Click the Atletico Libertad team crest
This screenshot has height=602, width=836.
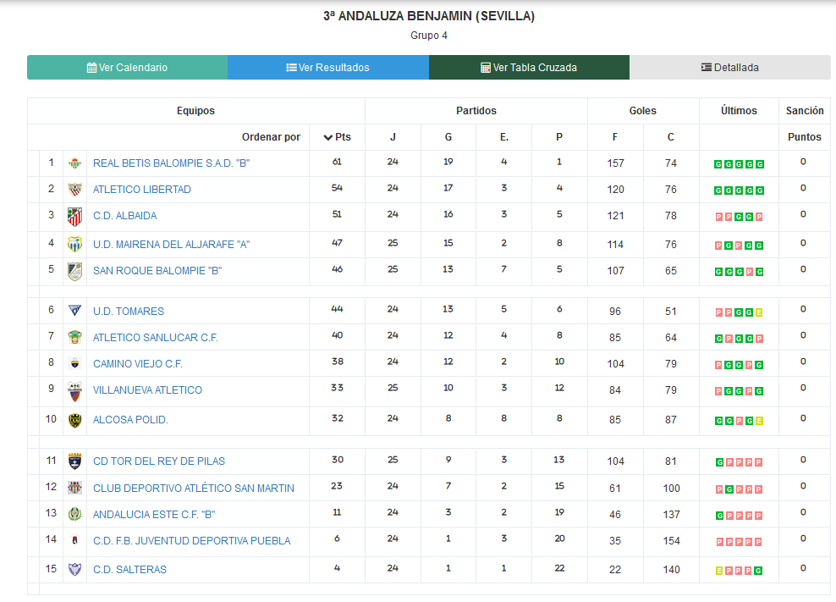74,190
